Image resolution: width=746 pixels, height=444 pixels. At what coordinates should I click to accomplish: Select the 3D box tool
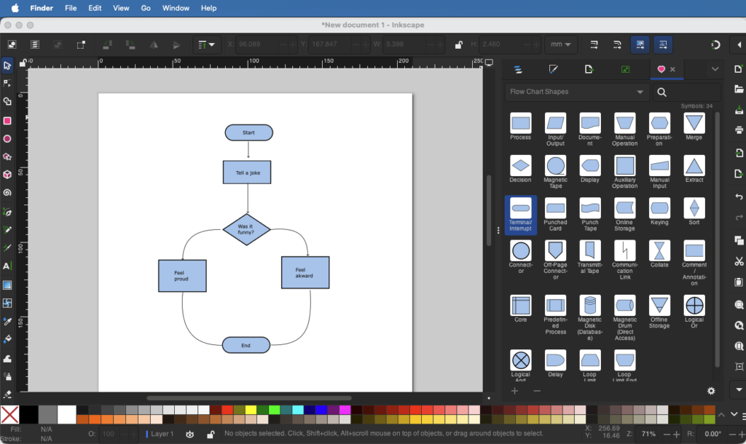pos(7,175)
